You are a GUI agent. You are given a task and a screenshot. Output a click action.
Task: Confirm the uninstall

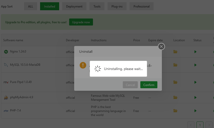[149, 85]
